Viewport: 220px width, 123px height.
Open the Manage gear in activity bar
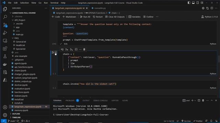tap(5, 115)
